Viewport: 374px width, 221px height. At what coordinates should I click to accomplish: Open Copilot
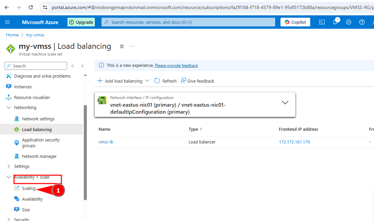pos(295,22)
